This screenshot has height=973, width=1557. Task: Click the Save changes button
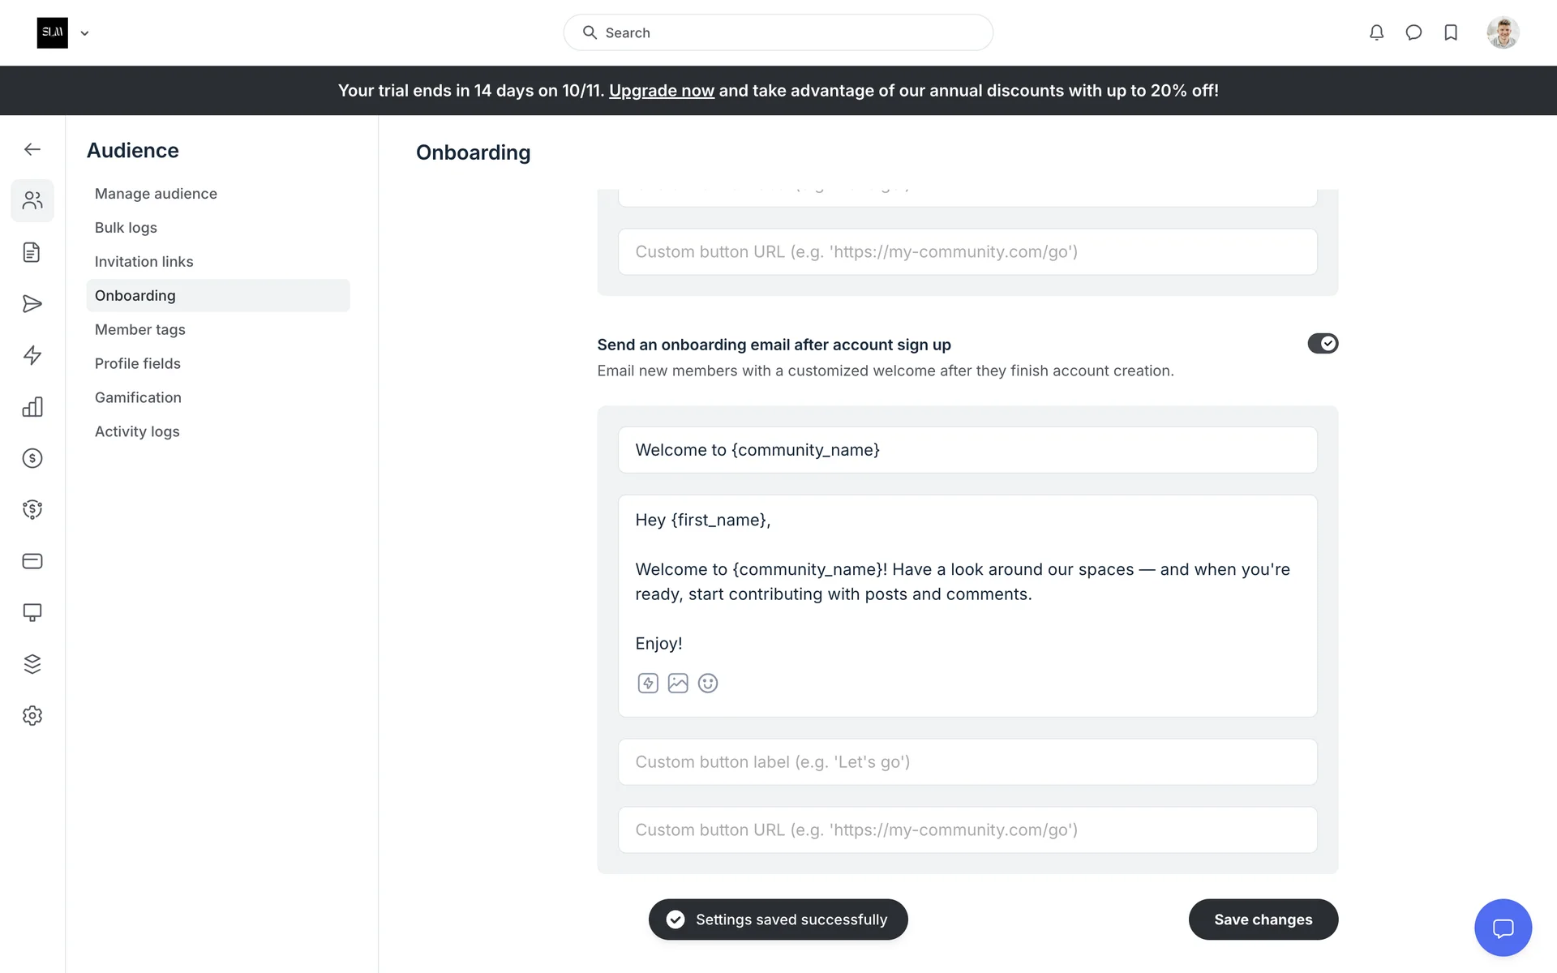click(x=1263, y=919)
